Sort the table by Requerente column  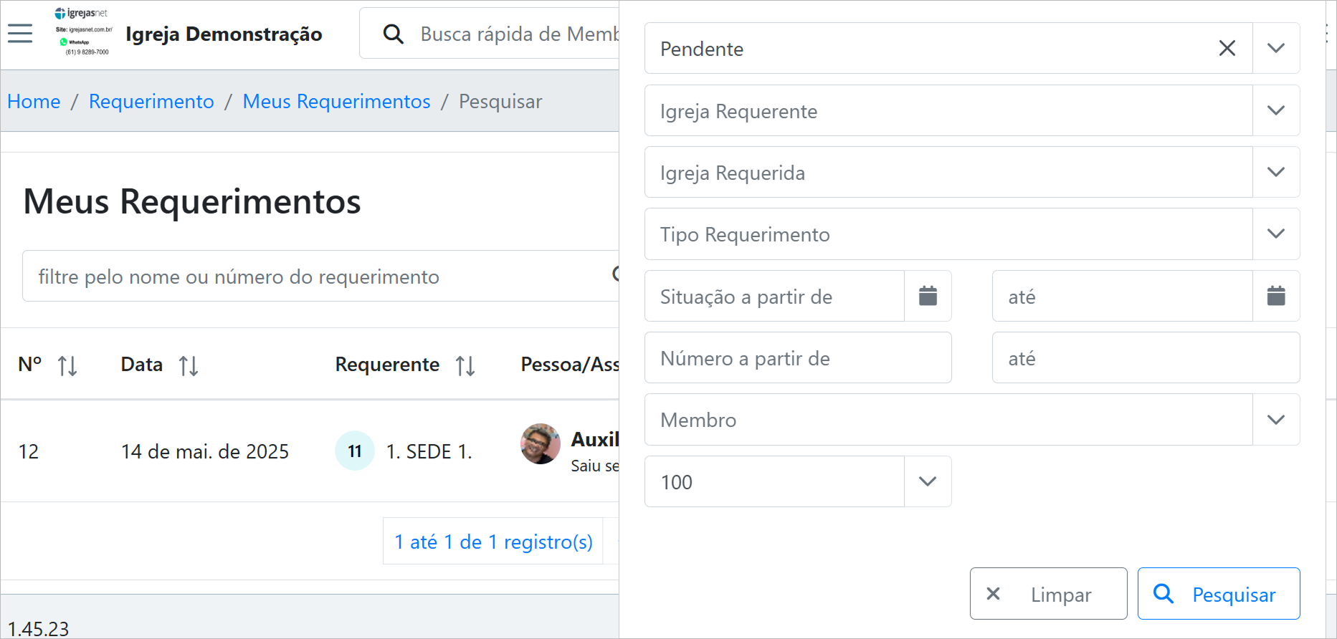click(x=465, y=366)
